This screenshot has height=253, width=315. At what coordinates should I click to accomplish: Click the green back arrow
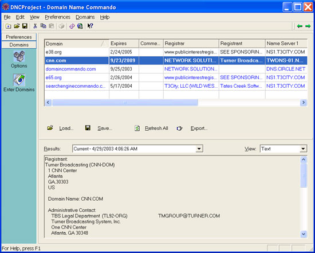tap(300, 26)
